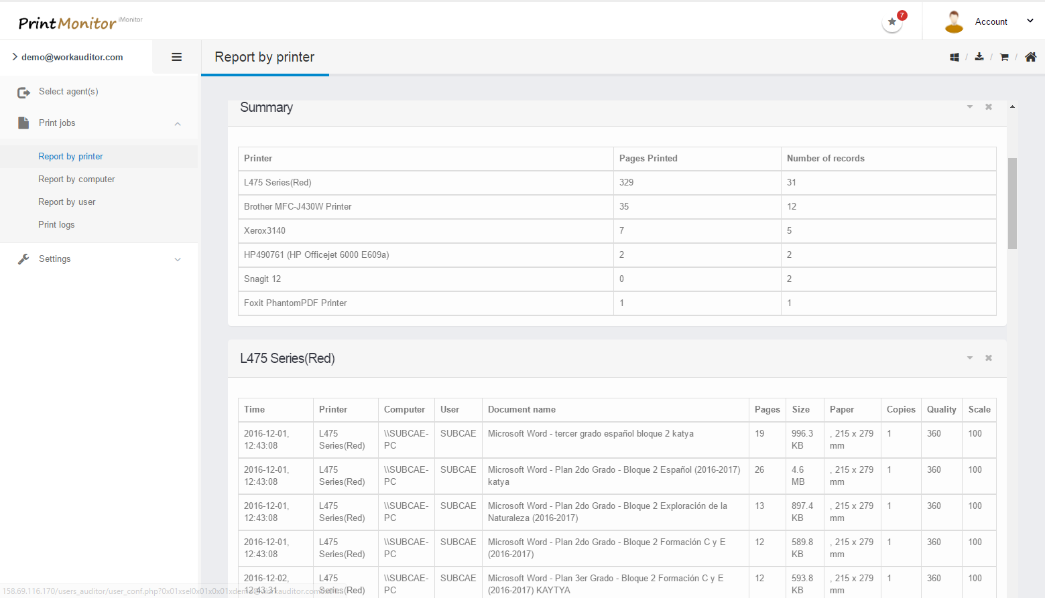The width and height of the screenshot is (1045, 598).
Task: Click the demo@workauditor.com account link
Action: 72,58
